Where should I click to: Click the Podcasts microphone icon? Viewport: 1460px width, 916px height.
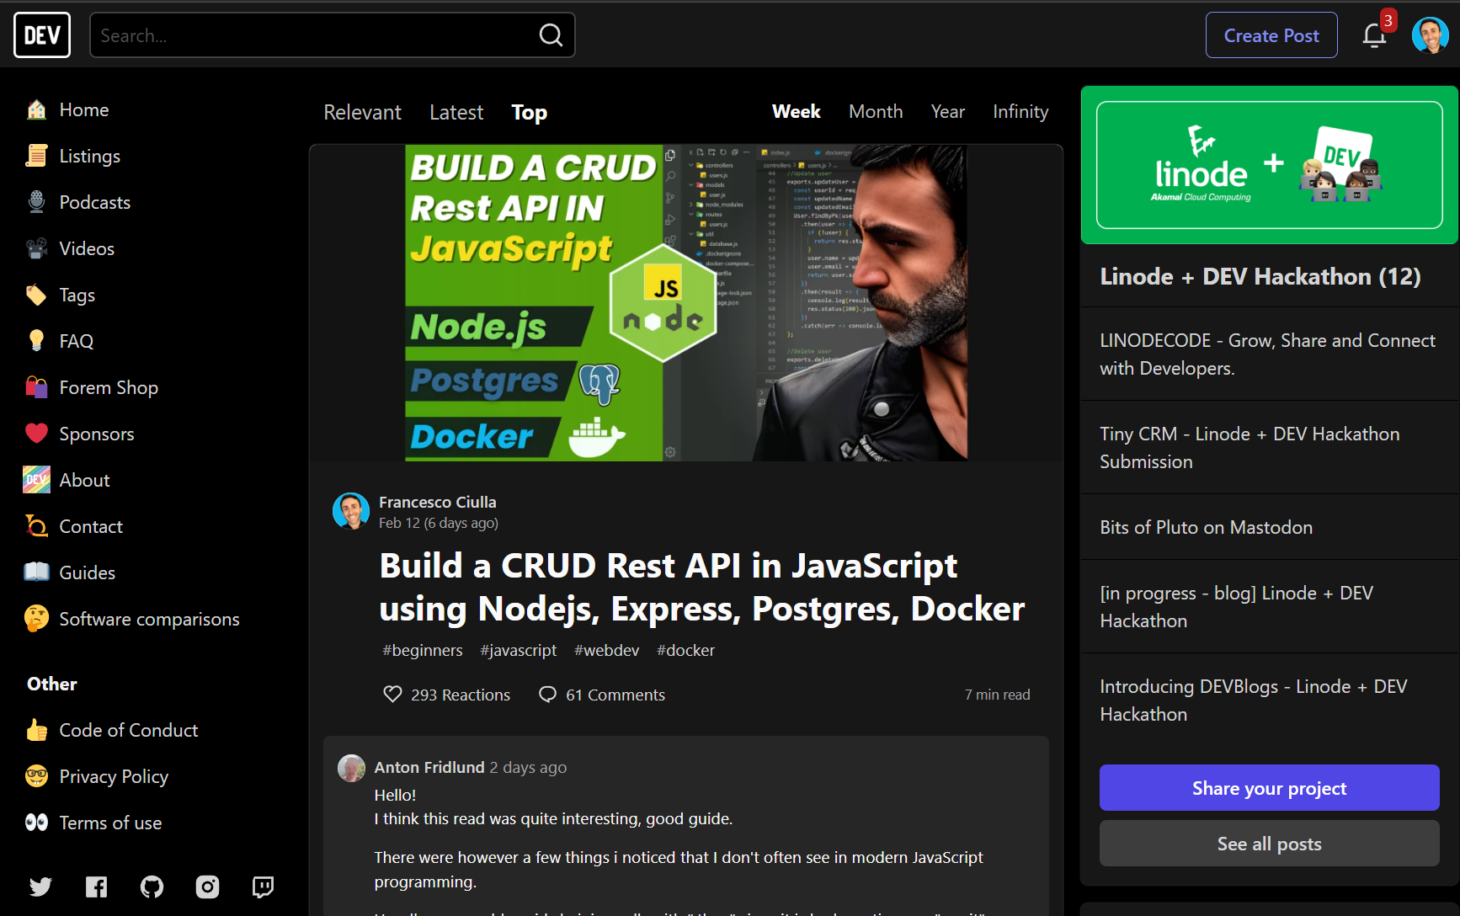click(36, 202)
